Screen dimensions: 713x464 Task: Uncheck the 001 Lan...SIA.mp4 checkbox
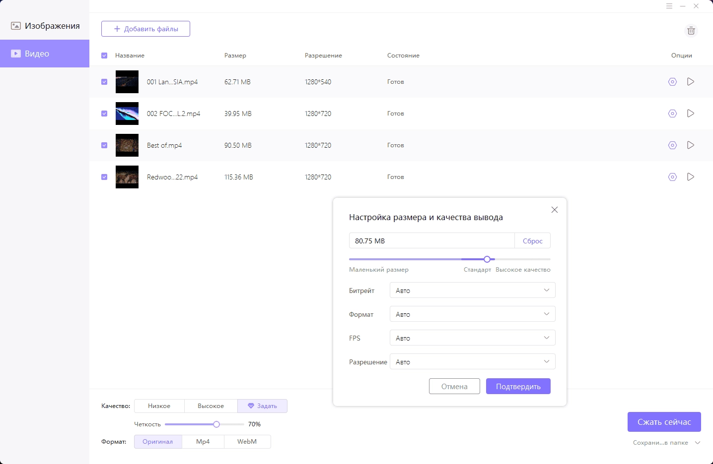coord(104,82)
